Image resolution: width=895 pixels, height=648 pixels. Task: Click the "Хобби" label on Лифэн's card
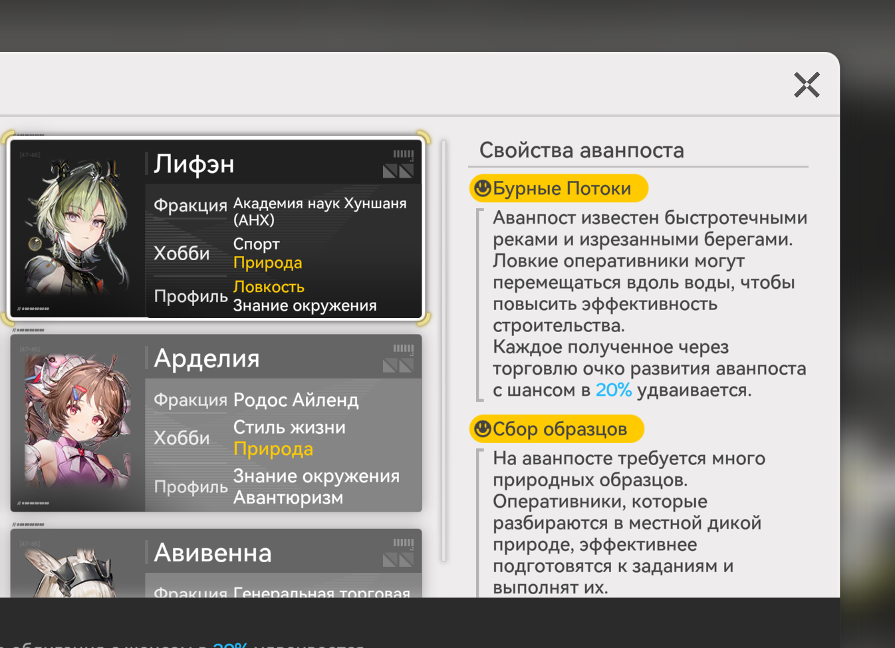pos(182,253)
